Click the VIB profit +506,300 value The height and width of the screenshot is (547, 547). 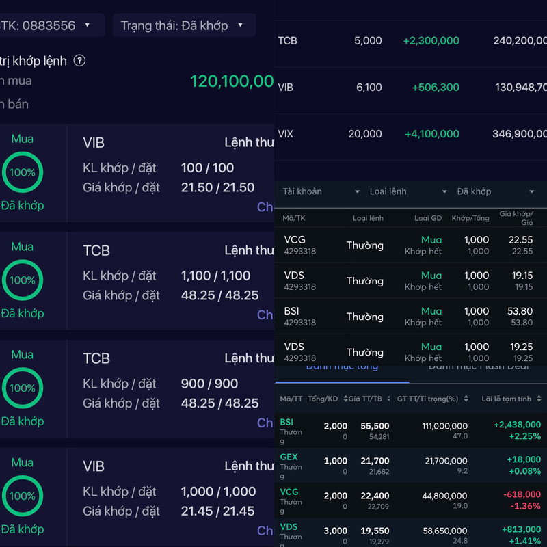(x=436, y=88)
